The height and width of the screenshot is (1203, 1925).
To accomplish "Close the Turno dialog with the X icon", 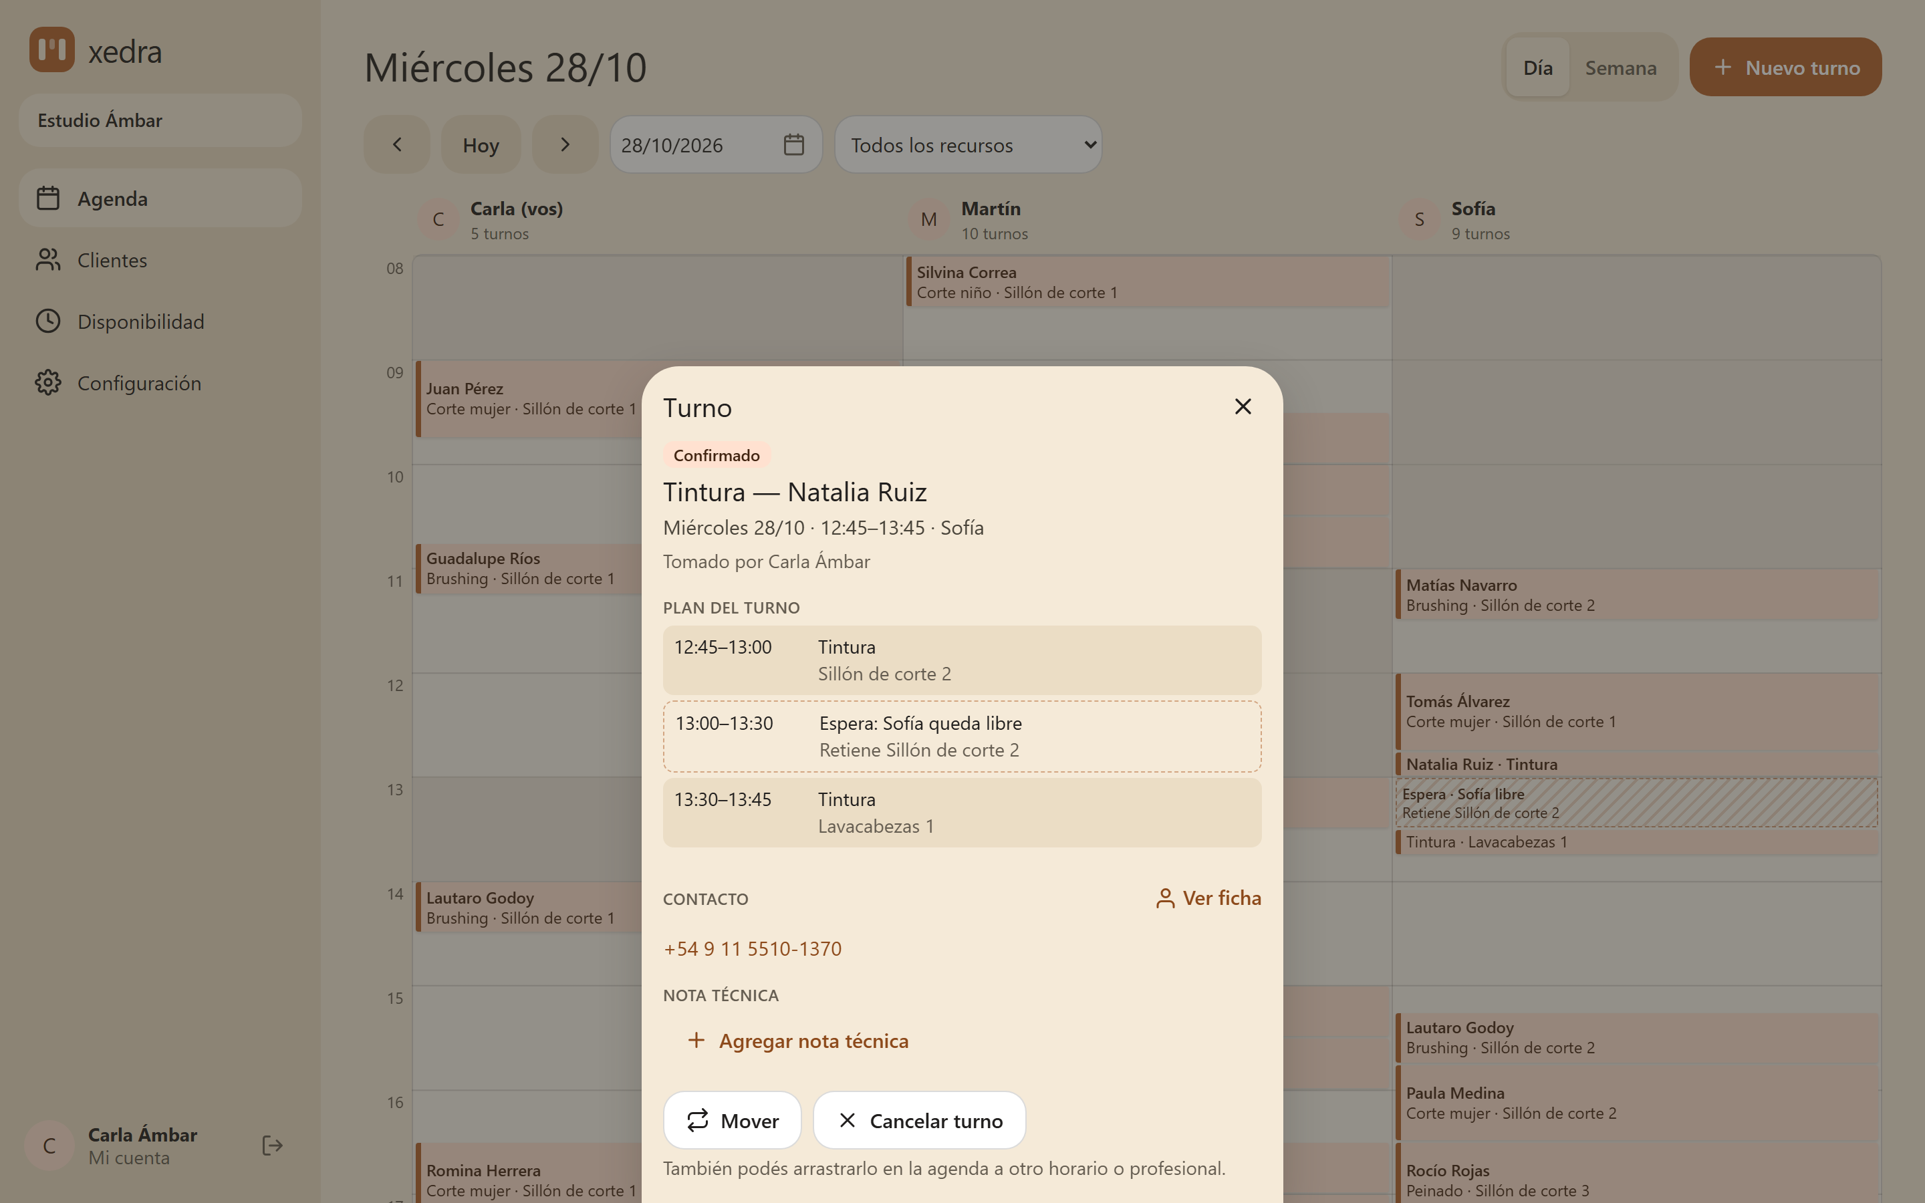I will point(1243,406).
